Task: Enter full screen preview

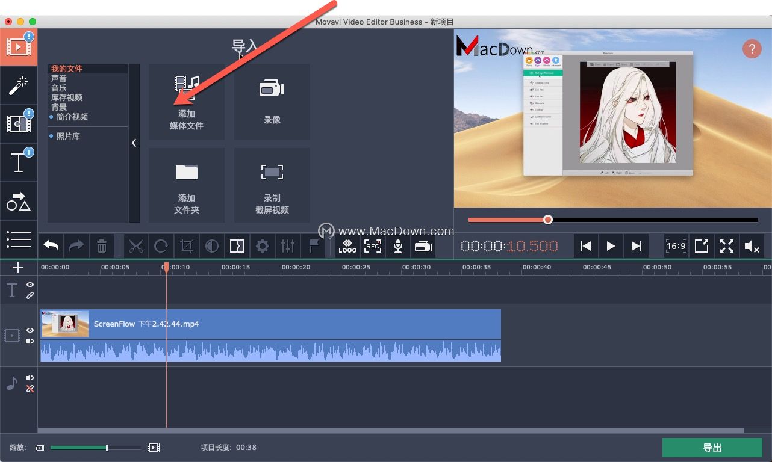Action: tap(727, 246)
